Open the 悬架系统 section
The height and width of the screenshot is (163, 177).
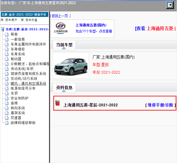coord(18,113)
